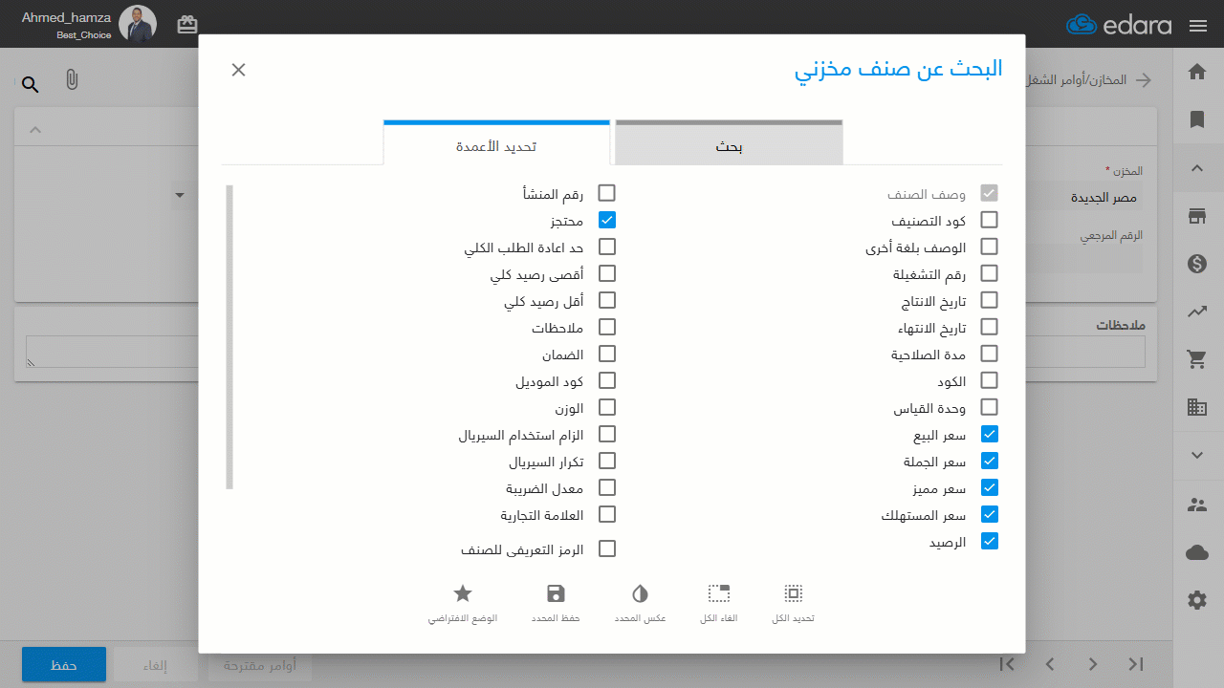Viewport: 1224px width, 688px height.
Task: Expand the sidebar section with down chevron
Action: coord(1197,455)
